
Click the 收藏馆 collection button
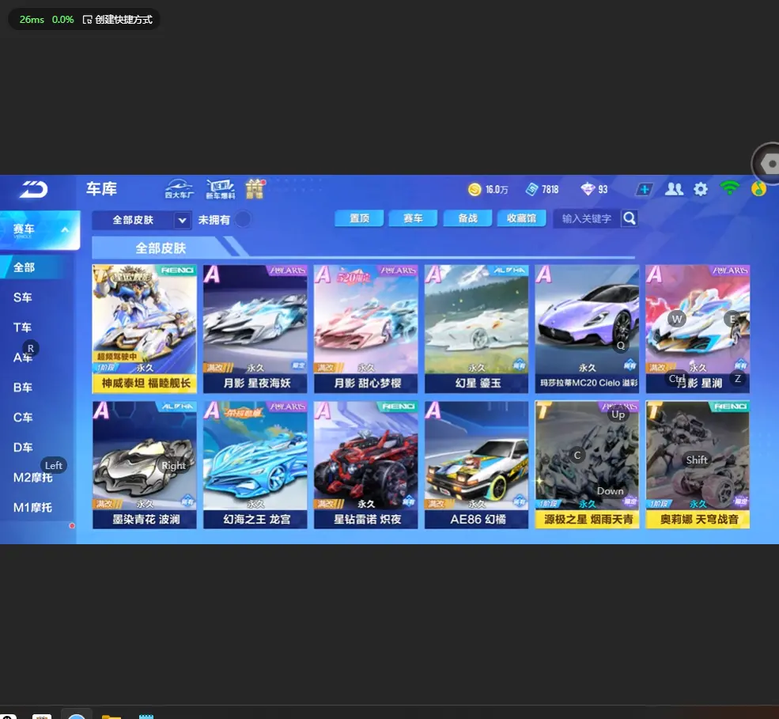521,218
